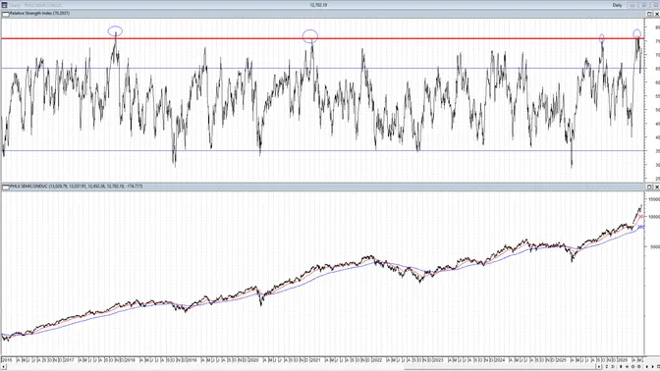Screen dimensions: 660x371
Task: Click the 10000 price axis label
Action: click(x=654, y=217)
